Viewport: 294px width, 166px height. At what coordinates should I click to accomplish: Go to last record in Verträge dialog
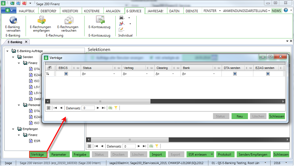(x=103, y=108)
